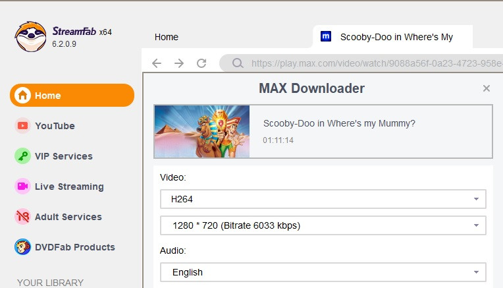
Task: Click the Adult Services icon
Action: point(23,217)
